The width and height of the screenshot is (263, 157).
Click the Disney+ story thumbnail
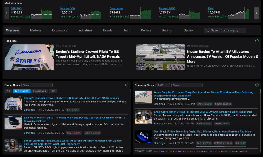[x=144, y=137]
